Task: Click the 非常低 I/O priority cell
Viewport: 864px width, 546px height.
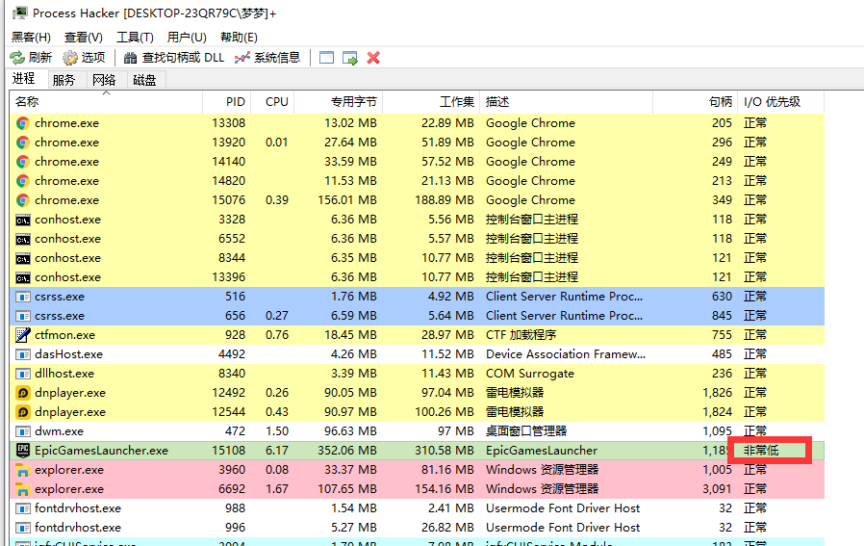Action: tap(761, 451)
